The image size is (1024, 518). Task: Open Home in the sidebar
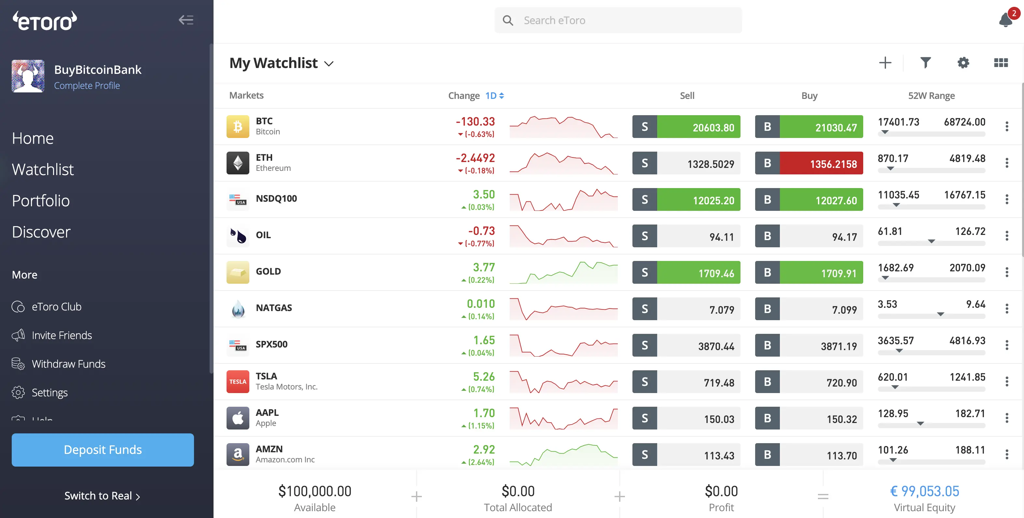coord(33,138)
